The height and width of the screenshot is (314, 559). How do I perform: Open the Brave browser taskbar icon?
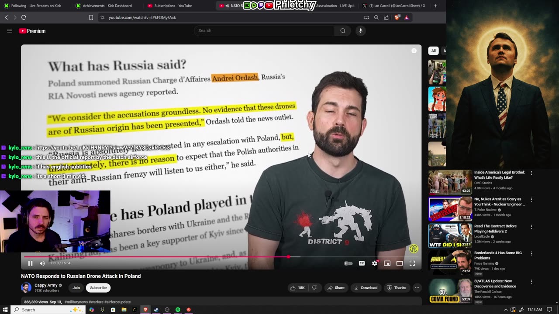click(x=145, y=310)
